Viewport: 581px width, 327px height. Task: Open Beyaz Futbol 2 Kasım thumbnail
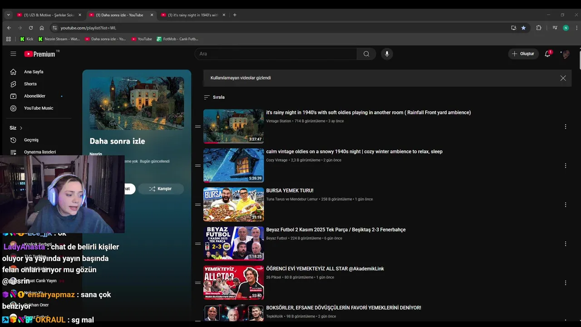[x=233, y=243]
